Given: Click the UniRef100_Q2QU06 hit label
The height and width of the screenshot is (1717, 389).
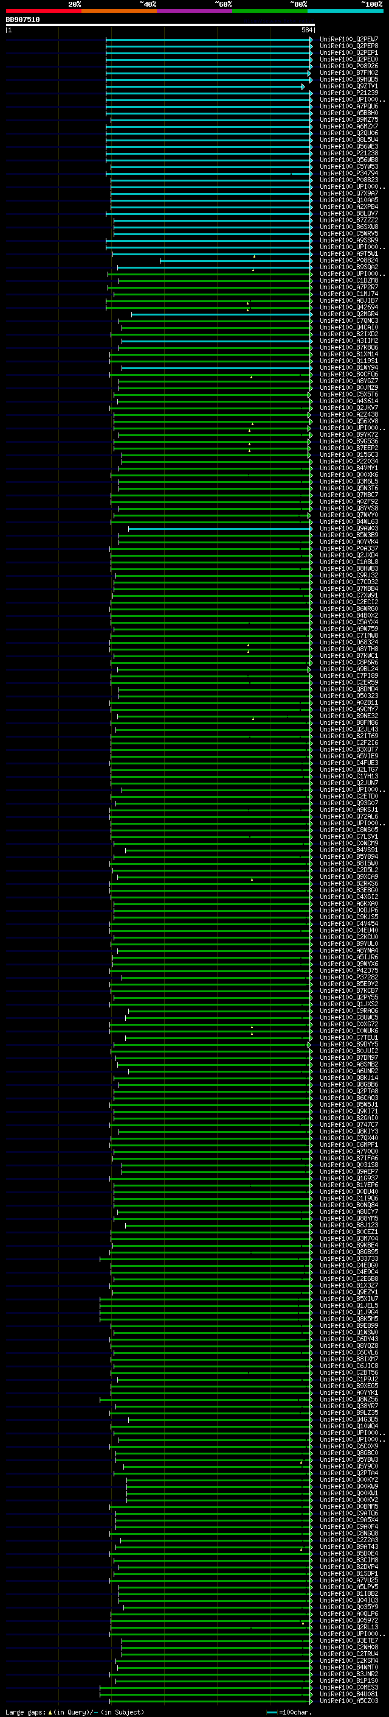Looking at the screenshot, I should pyautogui.click(x=349, y=133).
